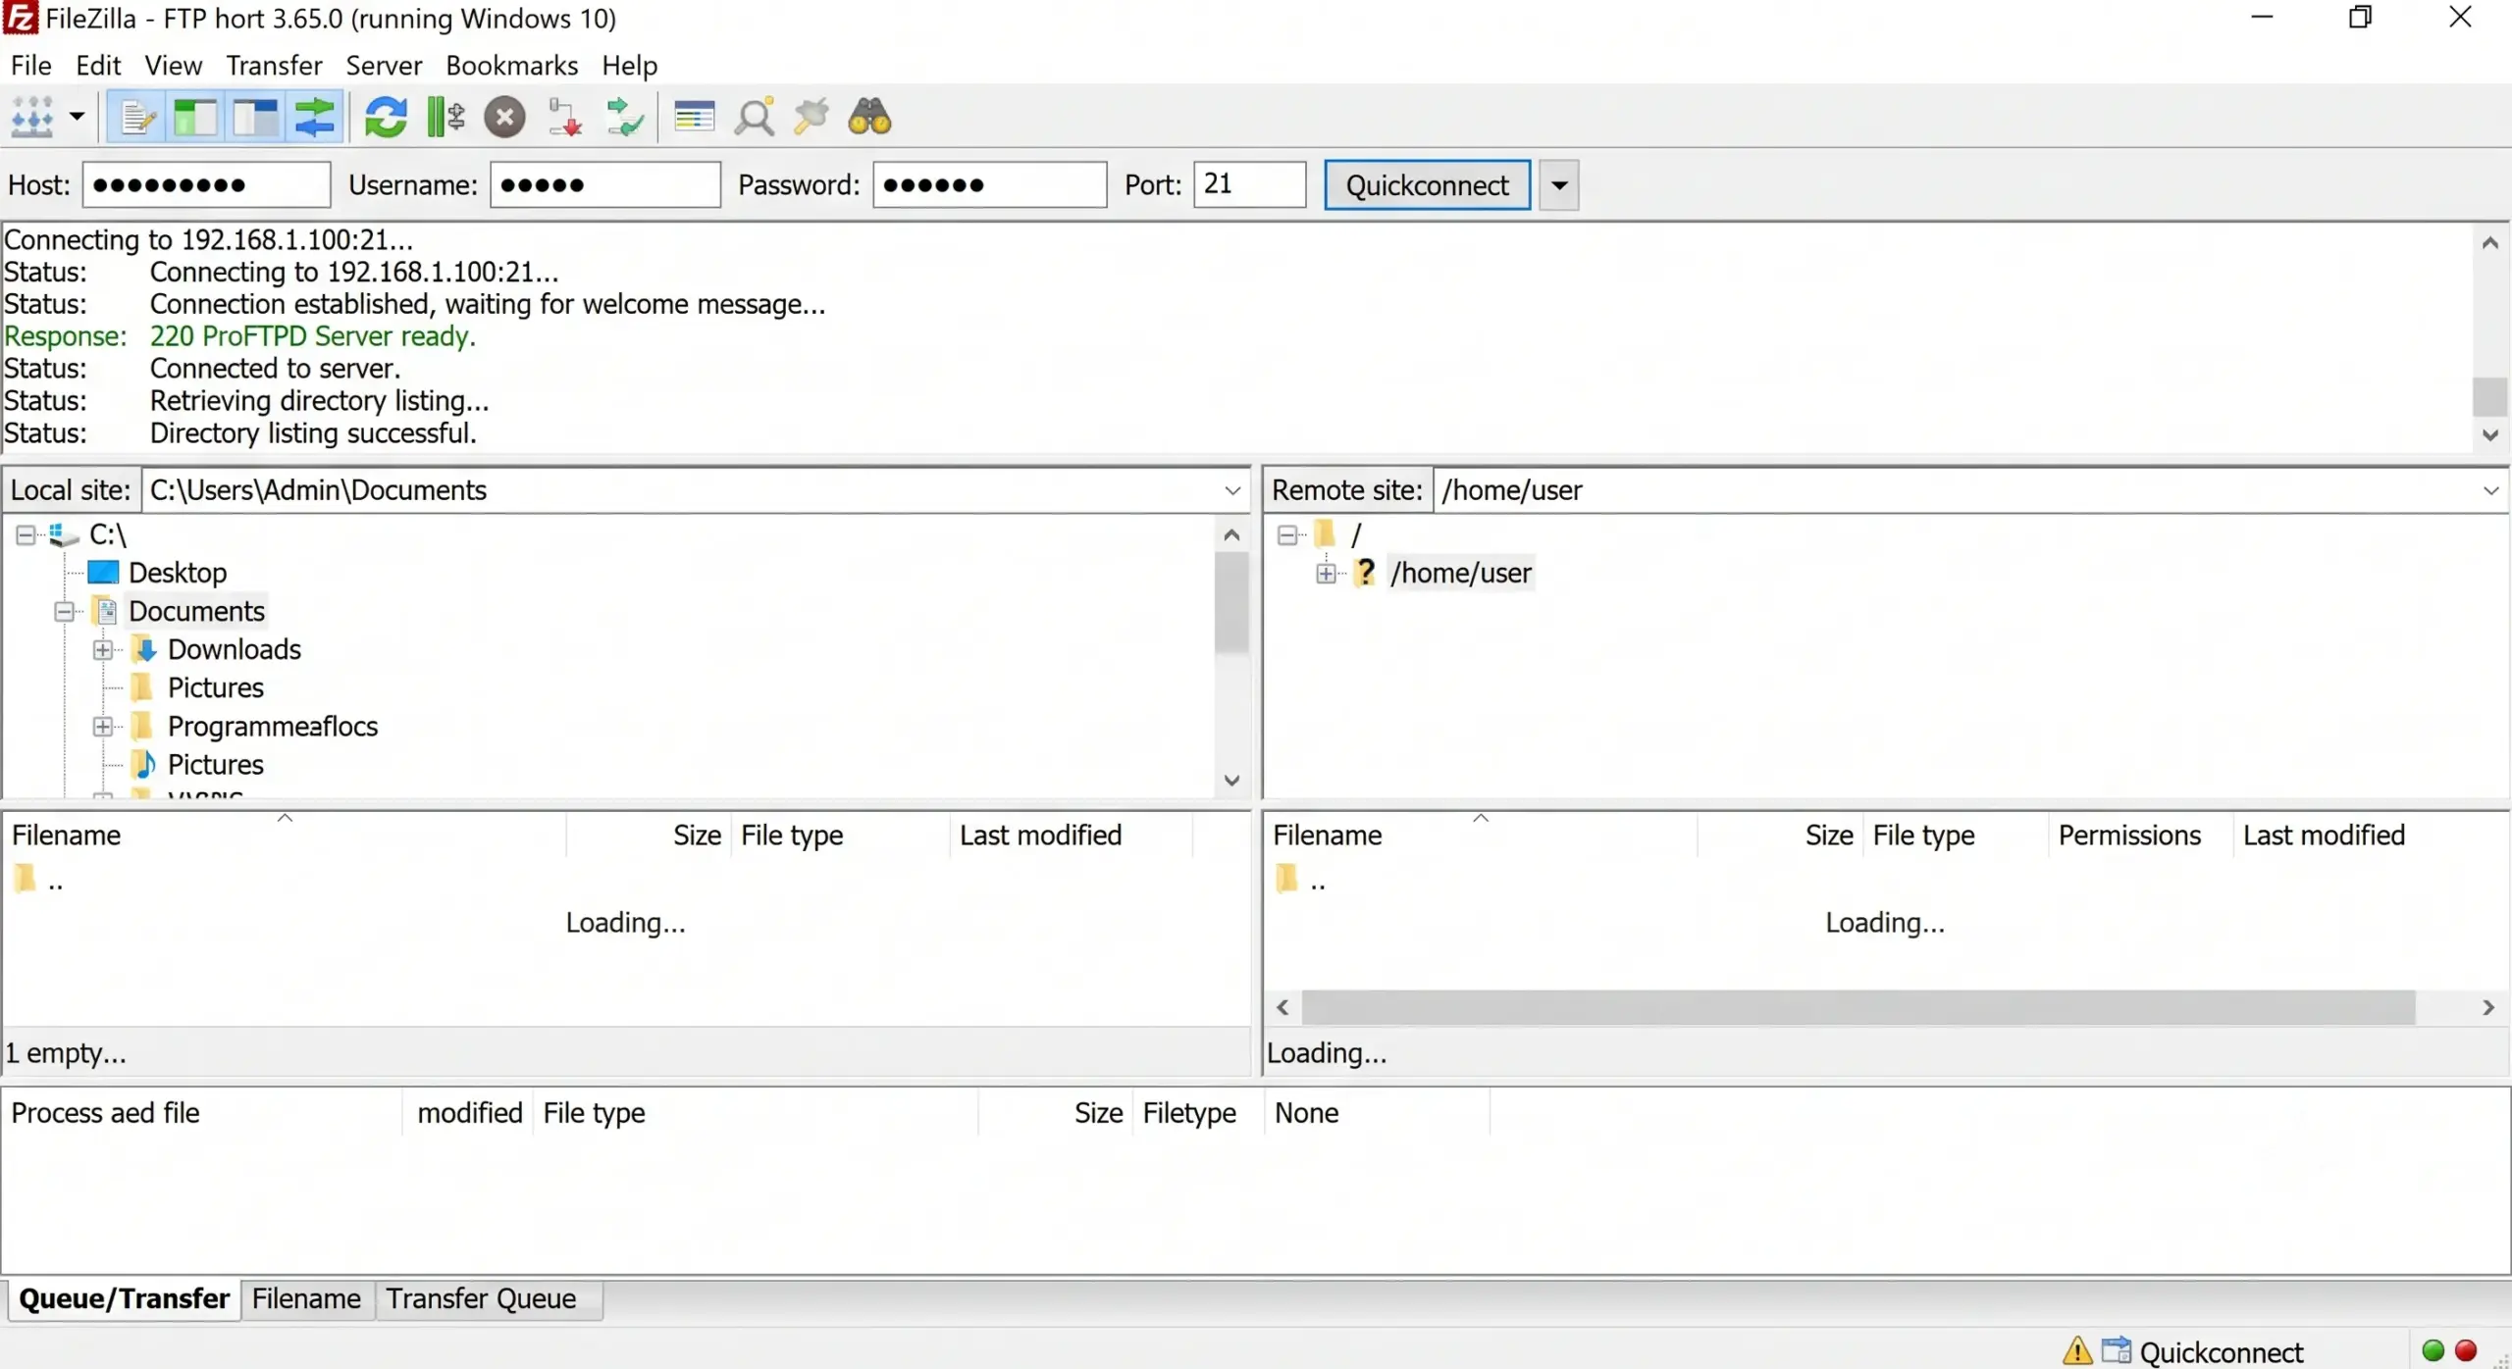The width and height of the screenshot is (2512, 1369).
Task: Select the Desktop folder in local tree
Action: 178,573
